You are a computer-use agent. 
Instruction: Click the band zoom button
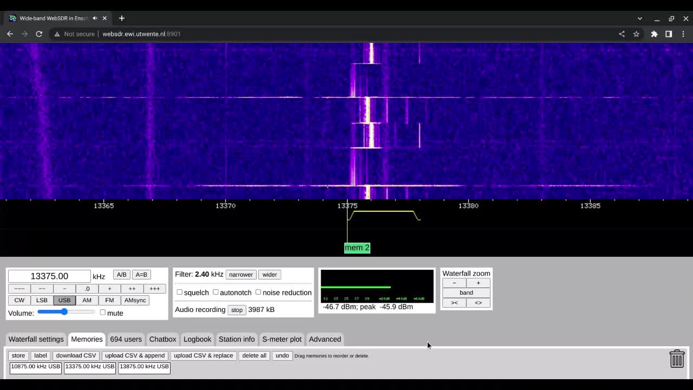(x=466, y=292)
